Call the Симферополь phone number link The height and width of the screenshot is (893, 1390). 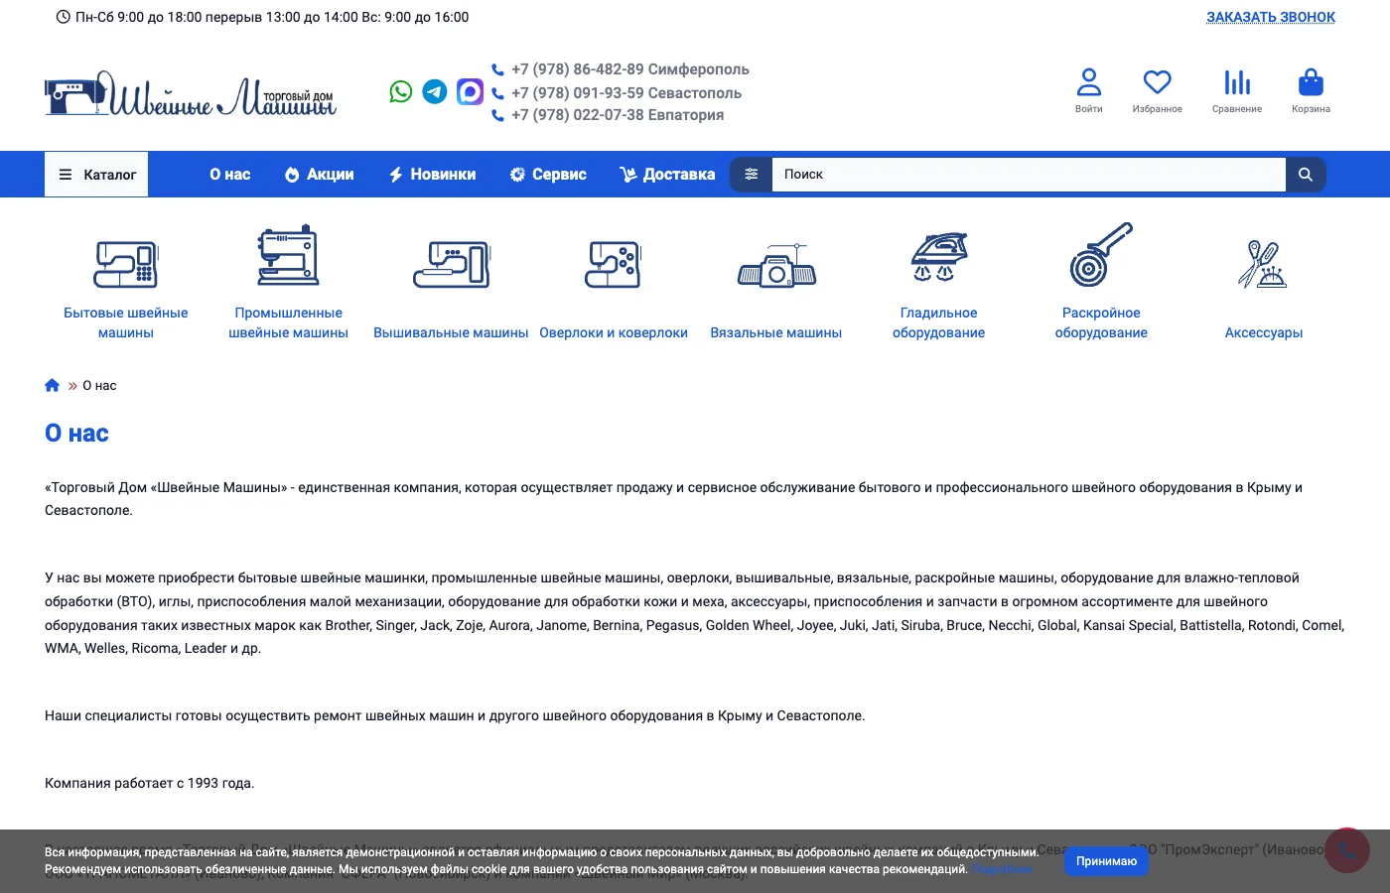629,69
